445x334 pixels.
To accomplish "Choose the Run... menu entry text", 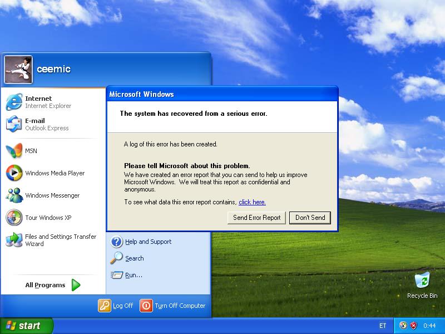I will click(x=133, y=275).
